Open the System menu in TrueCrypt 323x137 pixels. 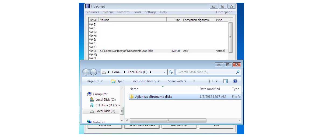(108, 12)
